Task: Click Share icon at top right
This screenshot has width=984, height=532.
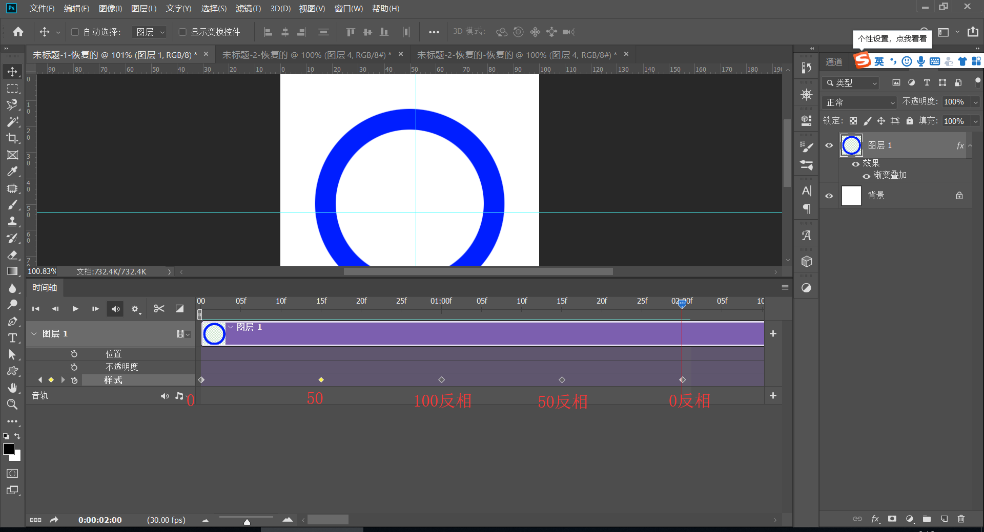Action: 973,32
